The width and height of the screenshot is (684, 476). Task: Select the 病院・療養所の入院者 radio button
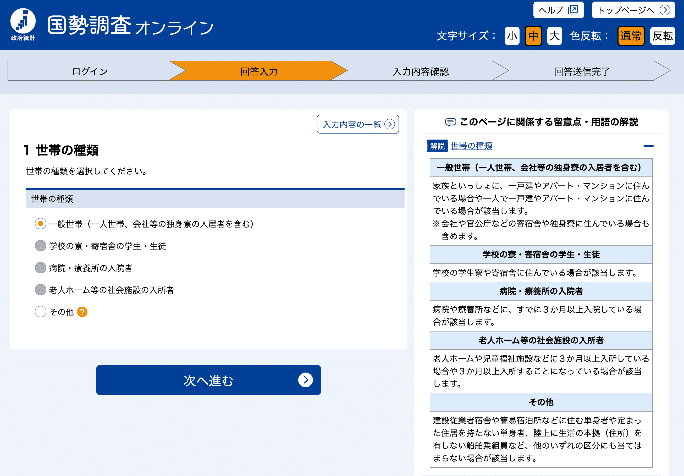click(x=40, y=268)
